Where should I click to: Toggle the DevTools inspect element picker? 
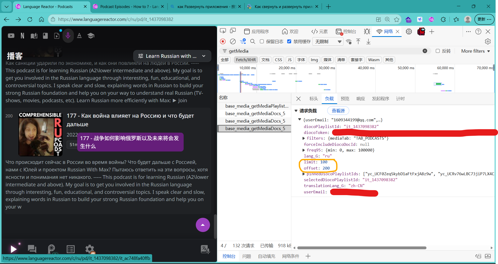(x=223, y=31)
